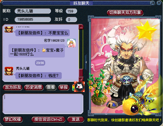Click 加为好友 to add friend
The height and width of the screenshot is (126, 163).
point(13,87)
